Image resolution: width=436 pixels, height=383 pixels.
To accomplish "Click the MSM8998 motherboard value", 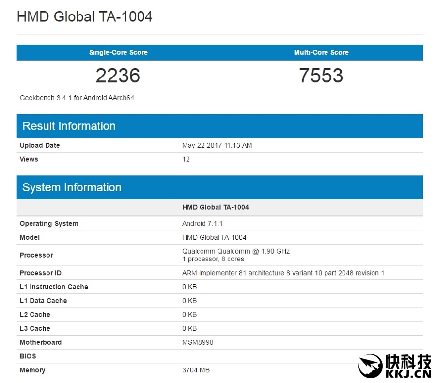I will pyautogui.click(x=198, y=342).
